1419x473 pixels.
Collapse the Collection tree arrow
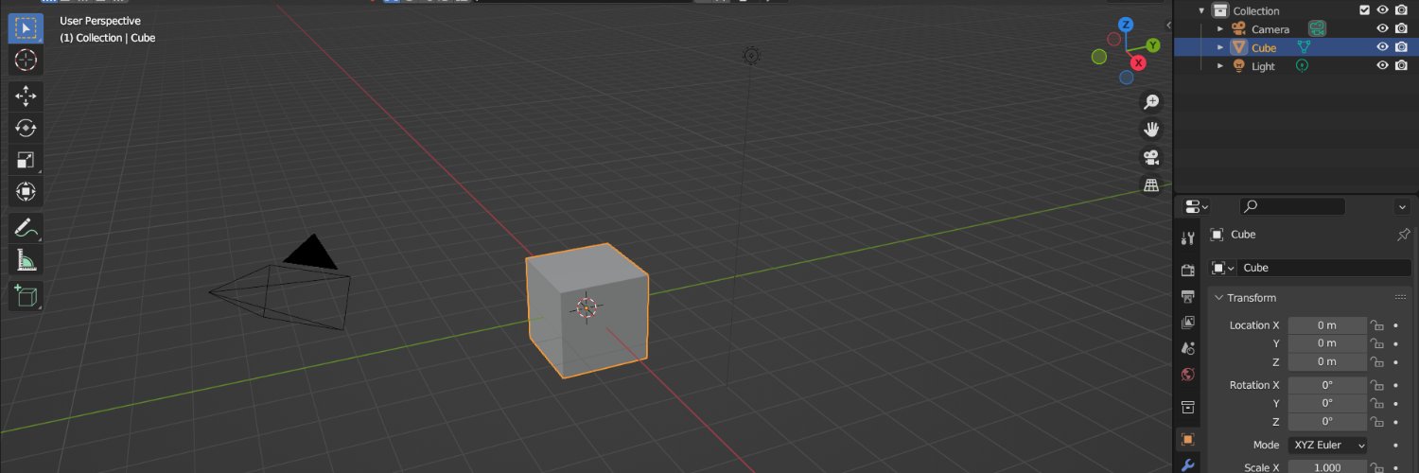(x=1202, y=10)
